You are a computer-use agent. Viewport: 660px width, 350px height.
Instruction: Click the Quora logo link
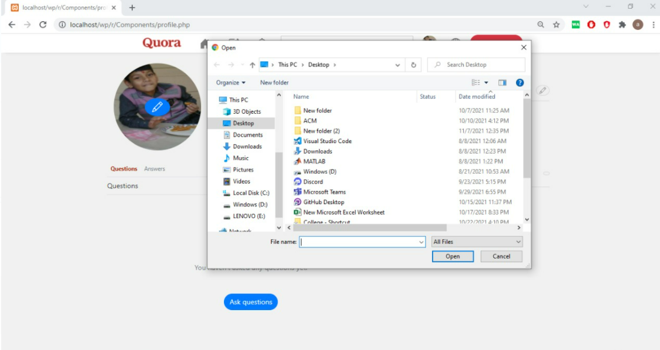point(162,43)
